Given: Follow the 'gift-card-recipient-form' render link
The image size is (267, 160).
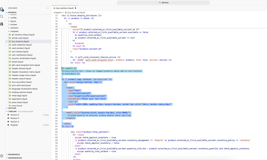Looking at the screenshot, I should [99, 60].
